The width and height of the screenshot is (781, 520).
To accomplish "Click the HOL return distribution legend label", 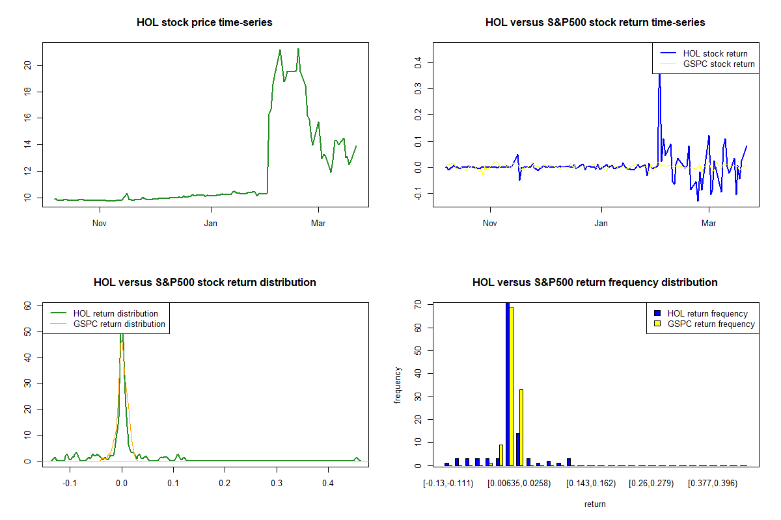I will tap(115, 313).
